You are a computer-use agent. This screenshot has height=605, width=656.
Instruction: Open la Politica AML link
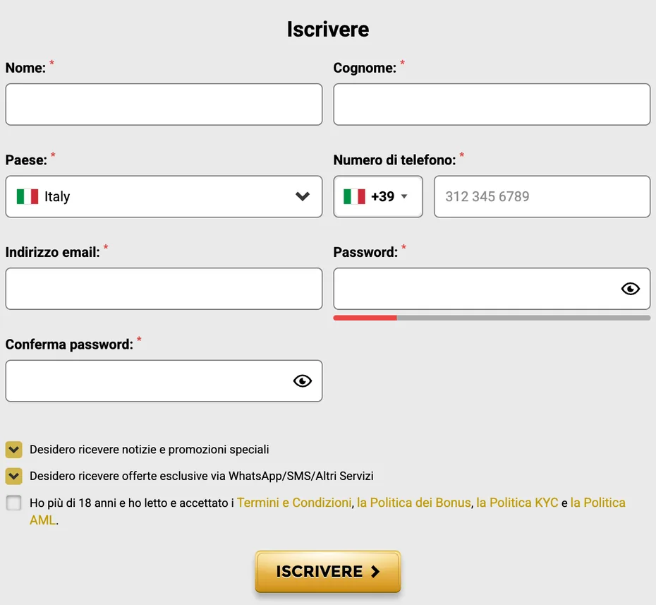[x=598, y=503]
